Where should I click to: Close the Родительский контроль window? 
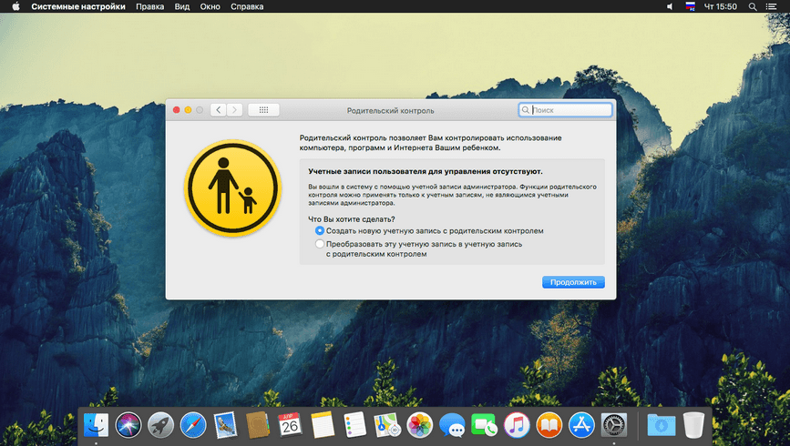177,110
